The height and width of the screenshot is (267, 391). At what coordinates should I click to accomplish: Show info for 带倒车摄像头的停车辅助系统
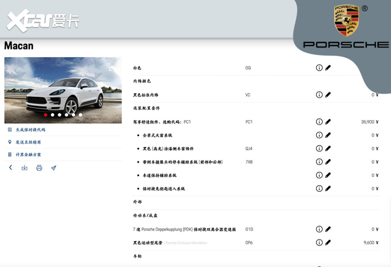[x=319, y=162]
